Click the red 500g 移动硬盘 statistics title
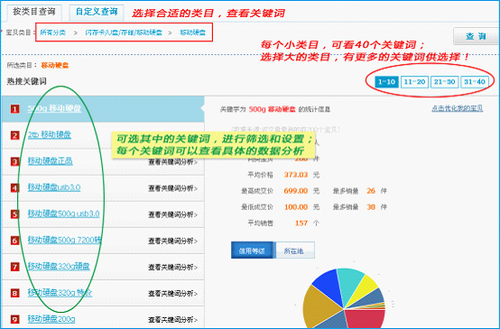This screenshot has width=500, height=329. (x=272, y=110)
